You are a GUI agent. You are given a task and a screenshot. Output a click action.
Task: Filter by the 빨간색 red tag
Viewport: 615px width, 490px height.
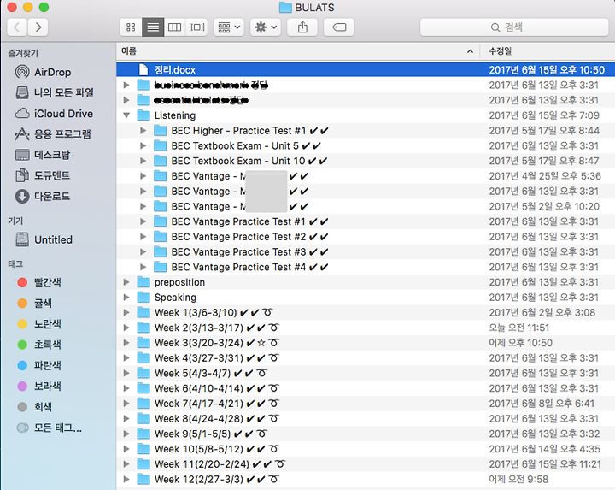(38, 282)
